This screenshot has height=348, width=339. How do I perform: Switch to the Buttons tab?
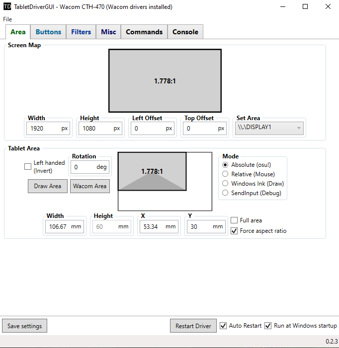point(48,32)
